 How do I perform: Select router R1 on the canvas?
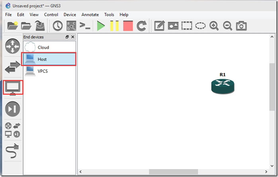click(x=223, y=86)
